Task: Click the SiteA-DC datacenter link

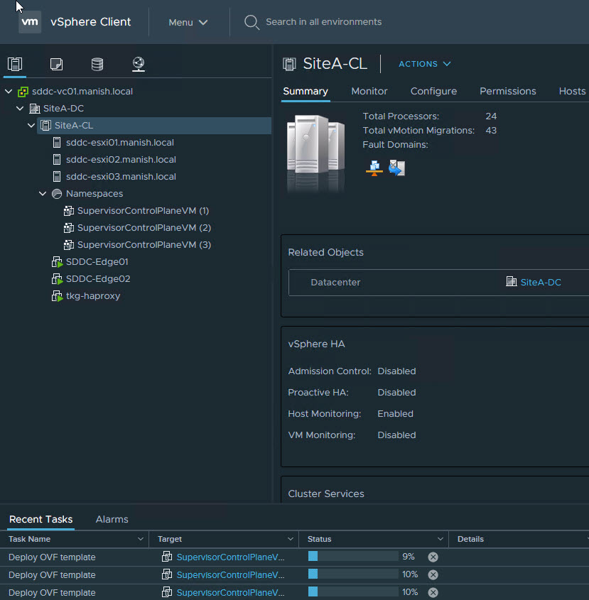Action: pyautogui.click(x=540, y=282)
